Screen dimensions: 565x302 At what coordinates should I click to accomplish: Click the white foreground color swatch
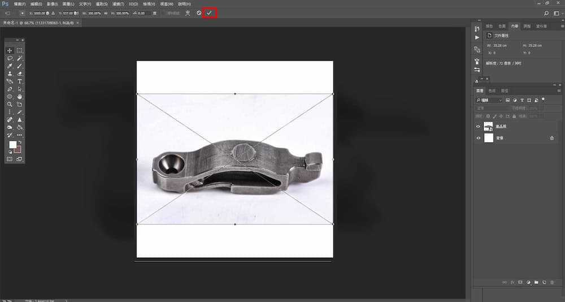[12, 145]
